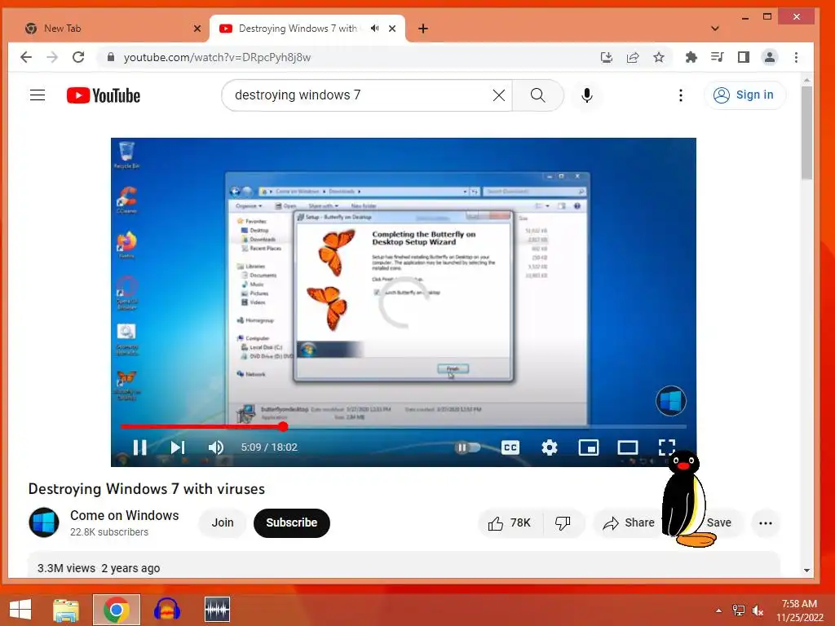Open the install app icon in address bar
Screen dimensions: 835x626
click(606, 57)
